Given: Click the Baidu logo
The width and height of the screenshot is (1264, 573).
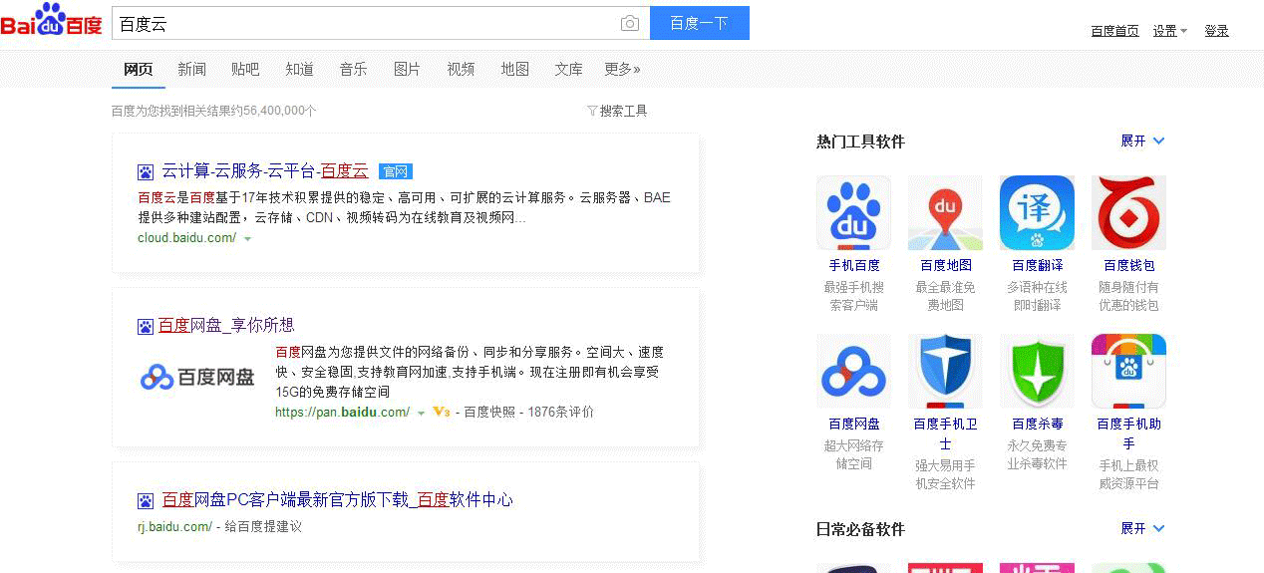Looking at the screenshot, I should 52,20.
